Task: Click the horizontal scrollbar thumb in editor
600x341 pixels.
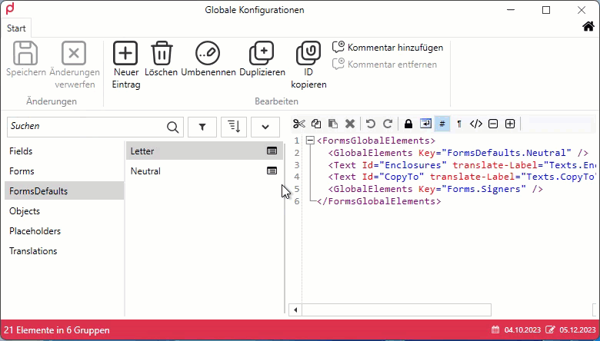Action: pos(396,310)
